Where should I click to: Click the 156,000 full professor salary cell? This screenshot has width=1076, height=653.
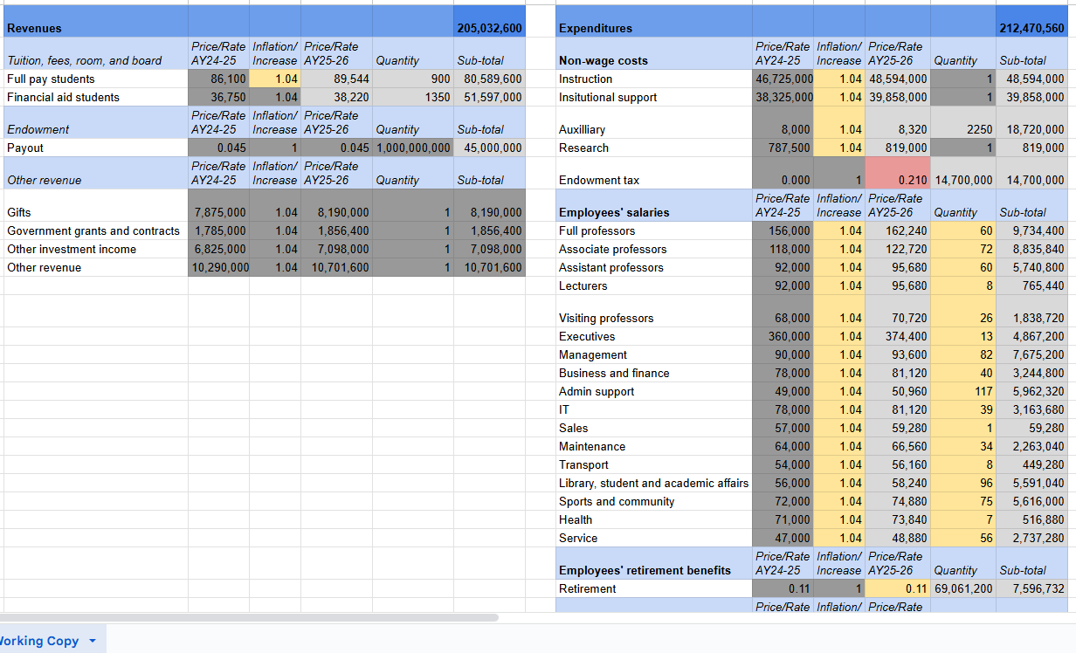[783, 230]
